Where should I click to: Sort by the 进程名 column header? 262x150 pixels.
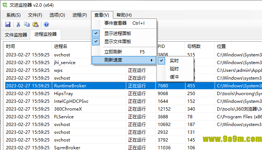pos(60,46)
